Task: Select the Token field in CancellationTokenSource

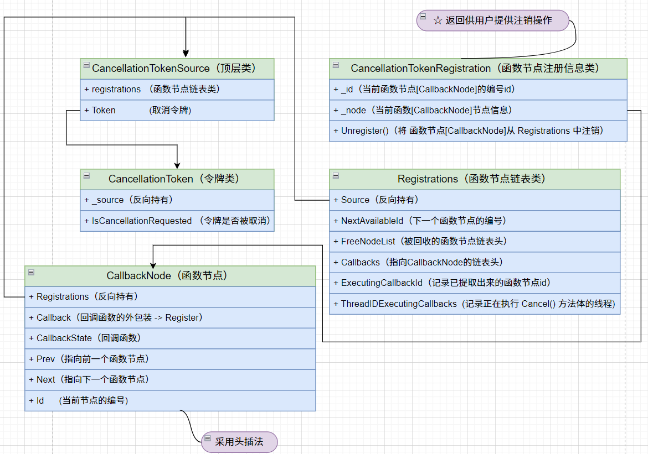Action: (x=177, y=110)
